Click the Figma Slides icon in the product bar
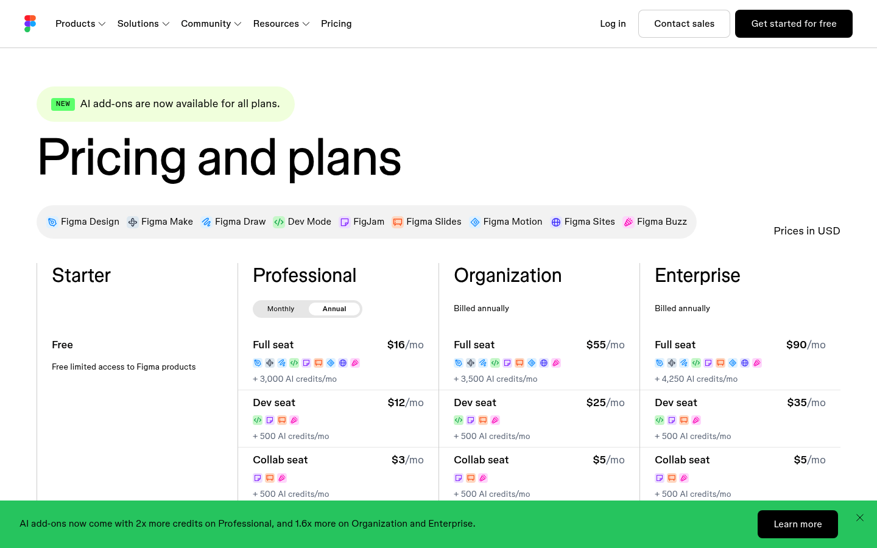The width and height of the screenshot is (877, 548). click(398, 222)
